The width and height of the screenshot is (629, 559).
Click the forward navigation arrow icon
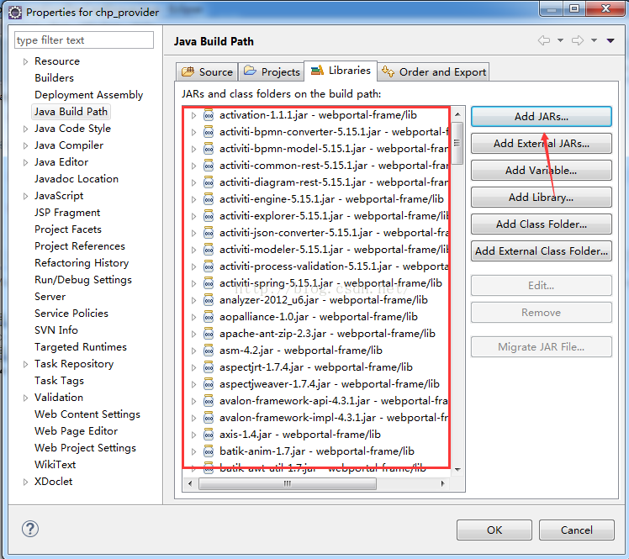pos(577,40)
